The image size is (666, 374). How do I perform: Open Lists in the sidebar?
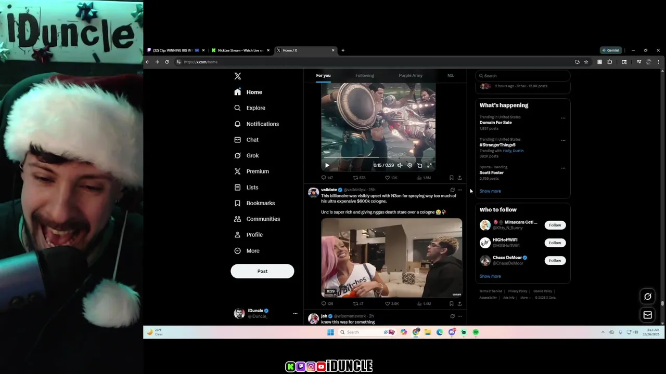(x=246, y=187)
